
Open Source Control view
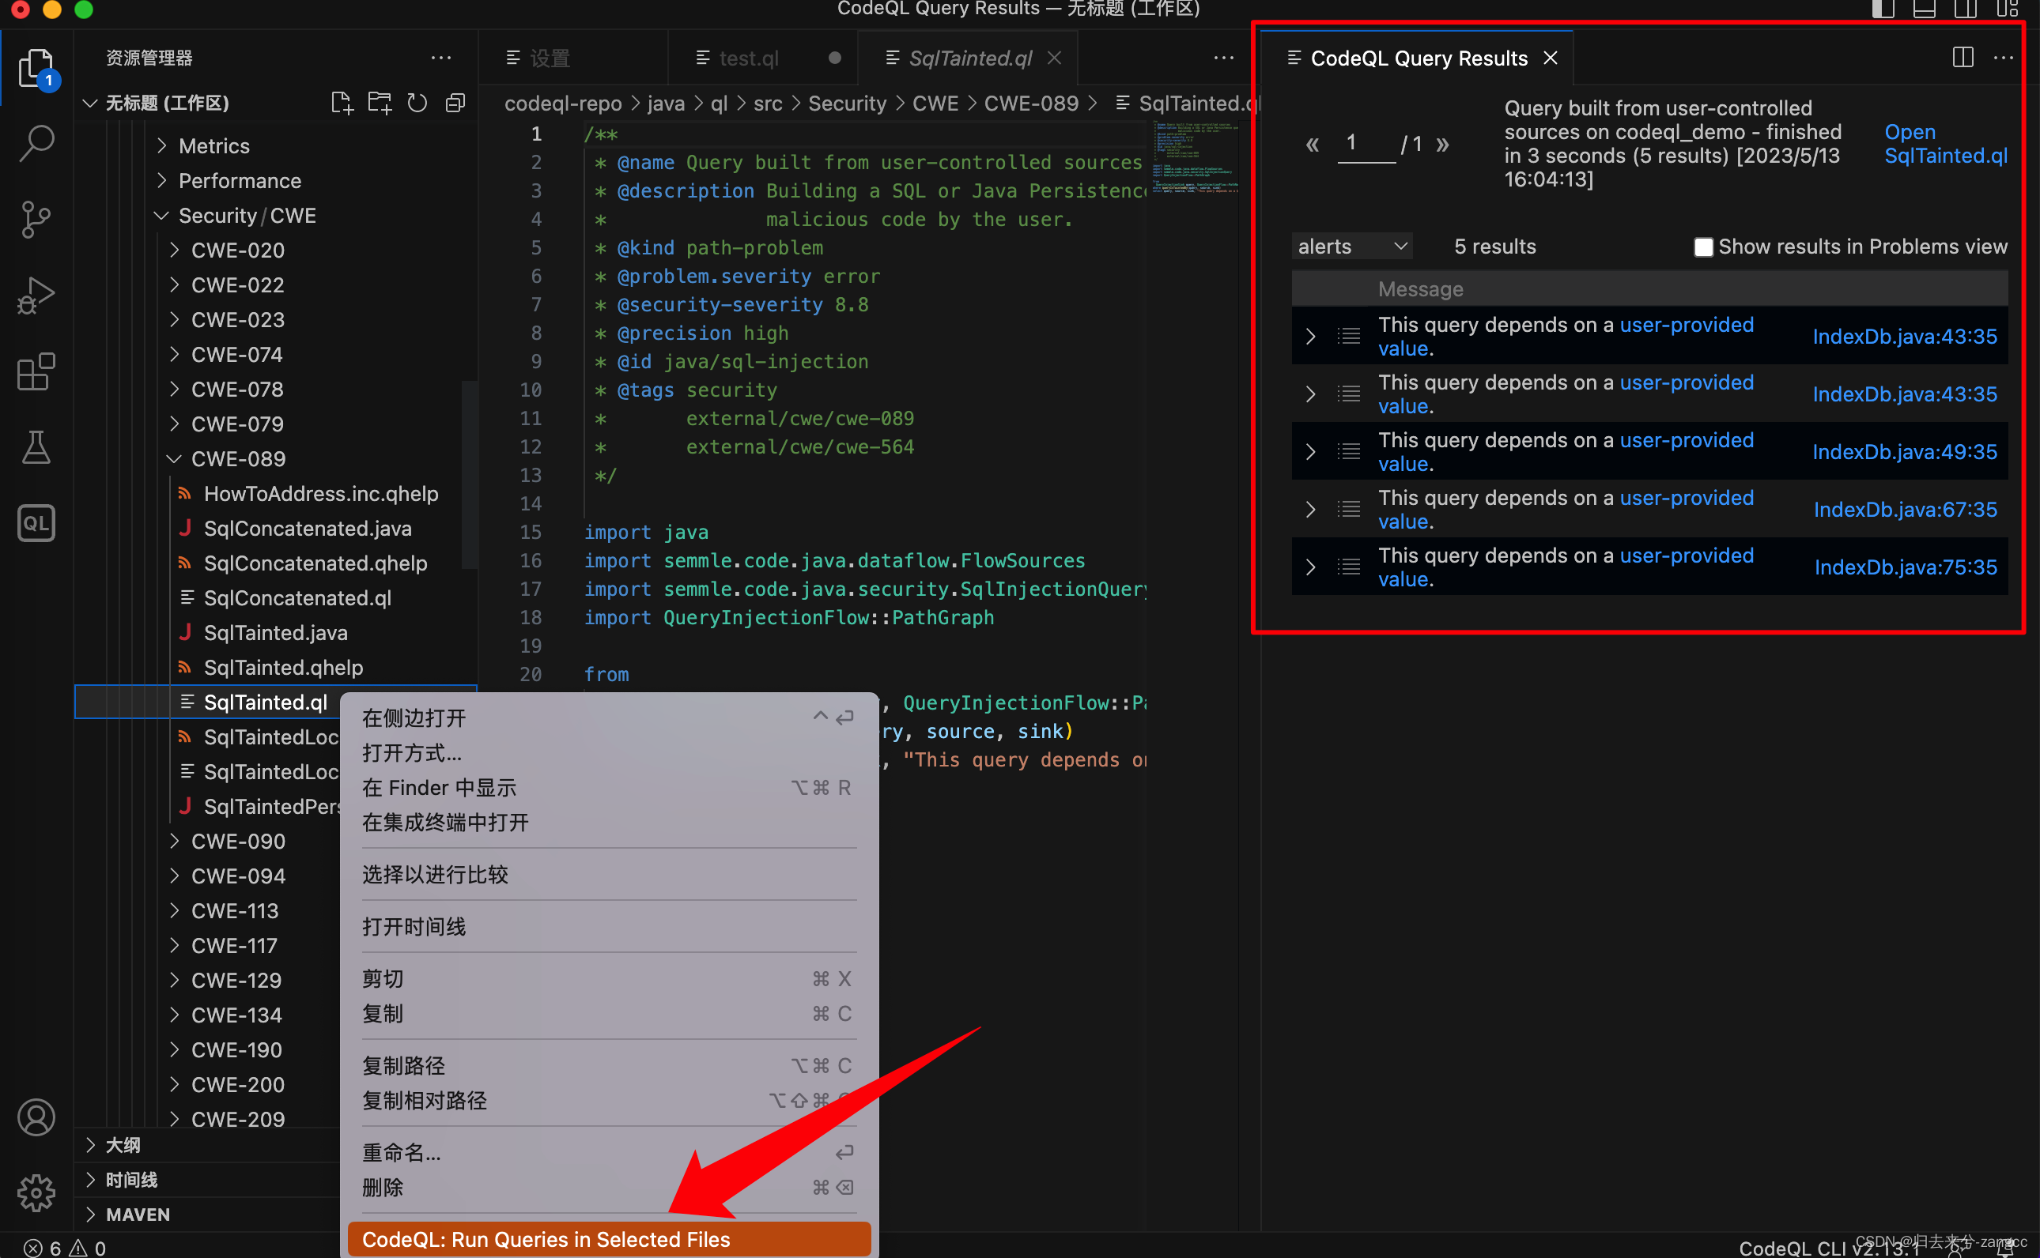(x=36, y=219)
